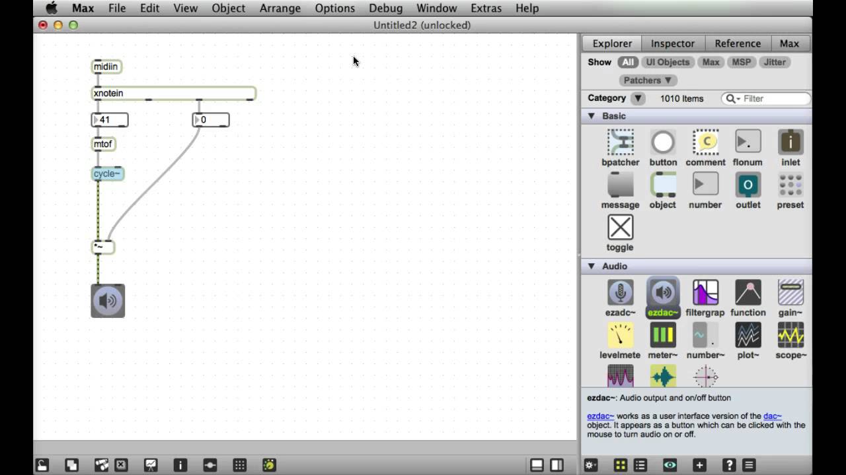Open the gear settings icon under Explorer
Image resolution: width=846 pixels, height=475 pixels.
coord(591,465)
